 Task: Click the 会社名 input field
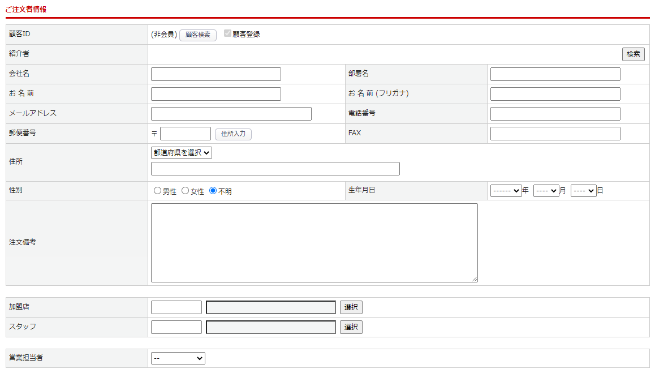216,74
